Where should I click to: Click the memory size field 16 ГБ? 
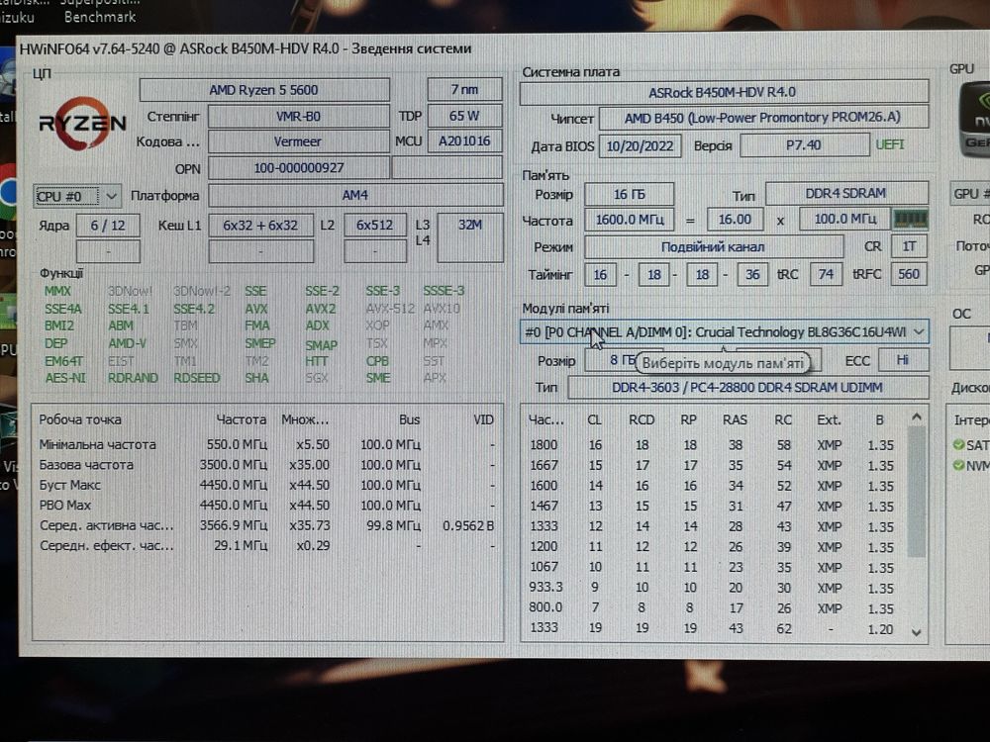[629, 194]
